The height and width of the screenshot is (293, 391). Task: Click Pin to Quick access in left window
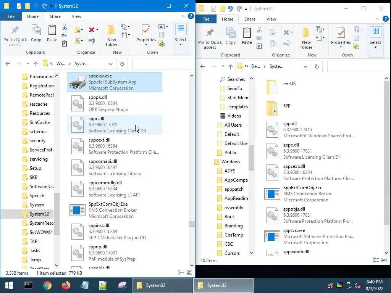15,36
